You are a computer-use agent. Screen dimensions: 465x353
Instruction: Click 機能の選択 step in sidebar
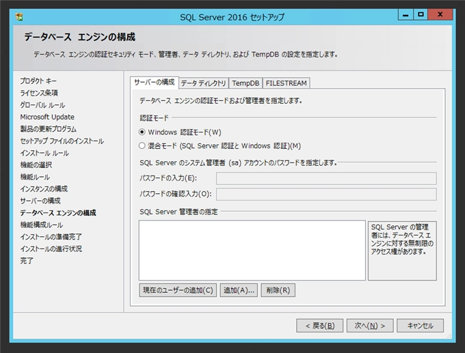(x=36, y=165)
